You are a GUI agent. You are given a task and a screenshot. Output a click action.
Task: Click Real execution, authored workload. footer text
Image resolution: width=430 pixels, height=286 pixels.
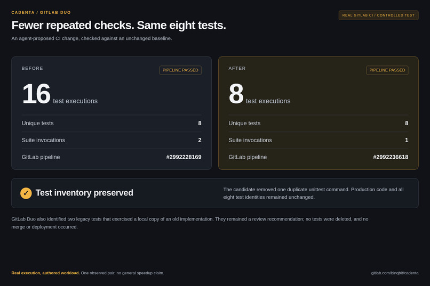coord(45,273)
